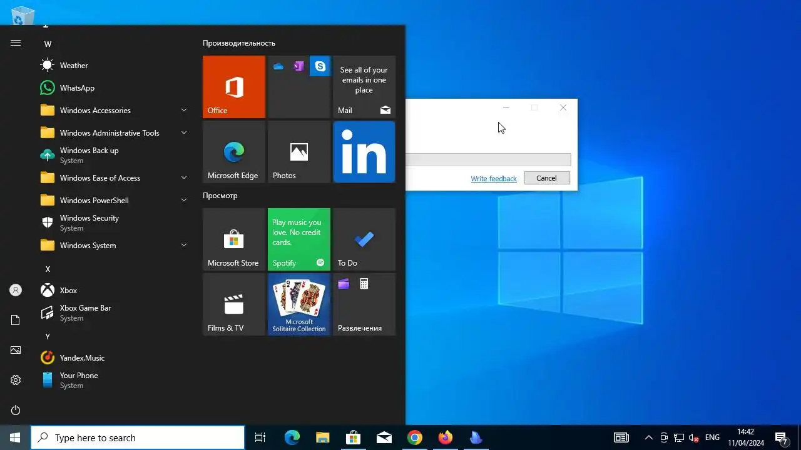Open the Microsoft Store tile
The width and height of the screenshot is (801, 450).
click(234, 239)
